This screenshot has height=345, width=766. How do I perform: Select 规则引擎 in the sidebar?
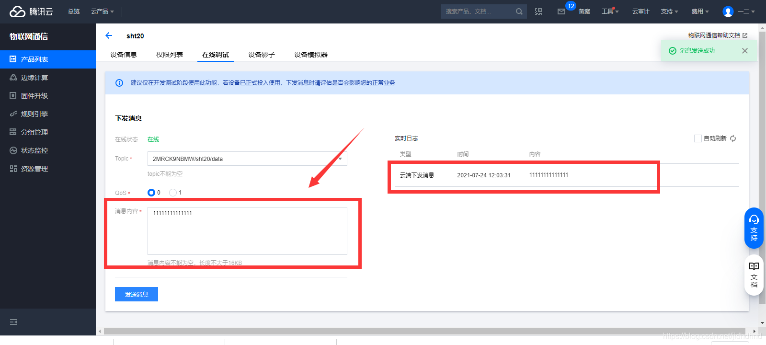pyautogui.click(x=48, y=114)
